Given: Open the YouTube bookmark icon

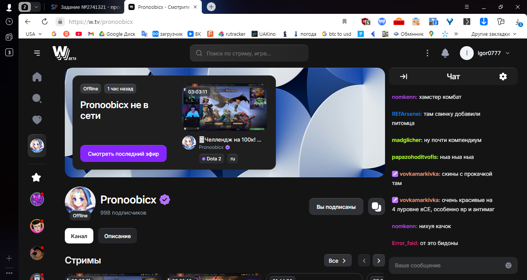Looking at the screenshot, I should point(79,34).
